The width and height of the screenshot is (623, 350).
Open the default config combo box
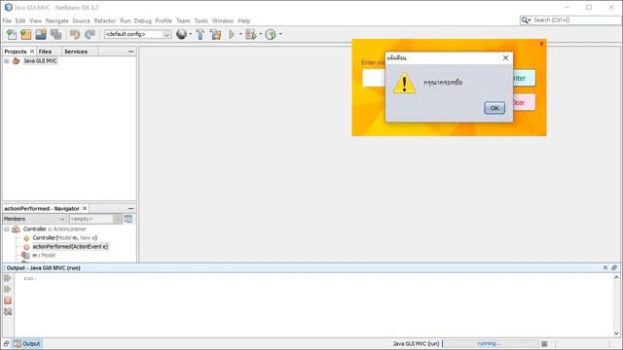[x=137, y=34]
